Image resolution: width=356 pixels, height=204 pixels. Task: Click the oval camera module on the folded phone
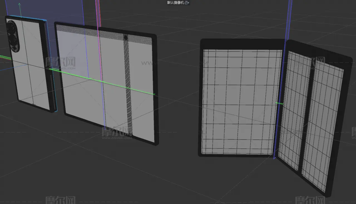[x=13, y=36]
